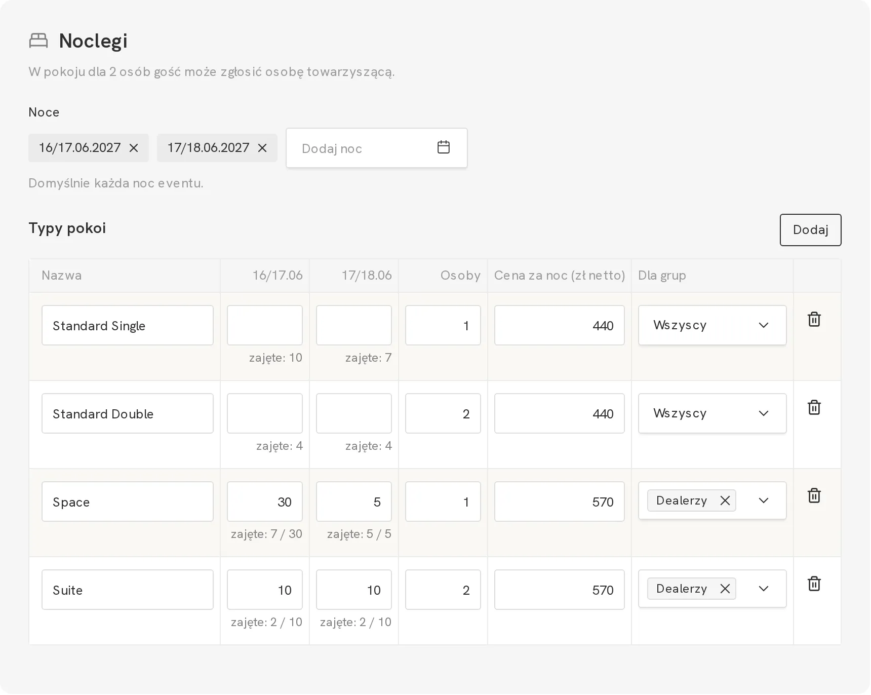The image size is (871, 695).
Task: Open group dropdown chevron in Suite row
Action: point(764,589)
